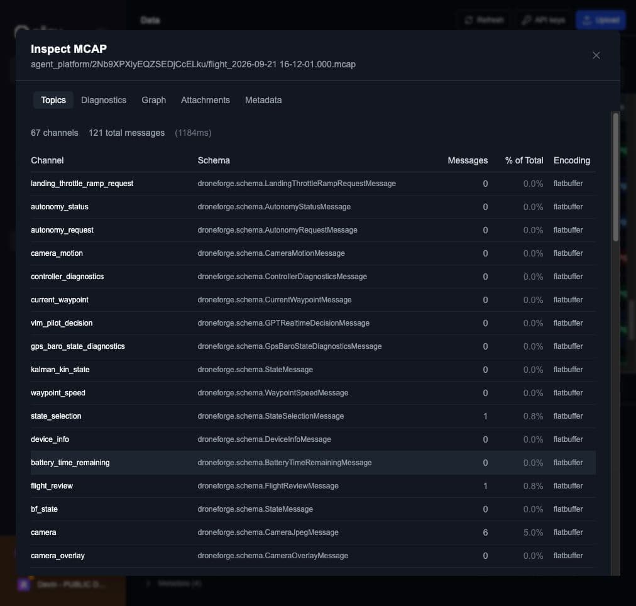636x606 pixels.
Task: Click the GPTRealtimeDecisionMessage schema text
Action: point(283,323)
